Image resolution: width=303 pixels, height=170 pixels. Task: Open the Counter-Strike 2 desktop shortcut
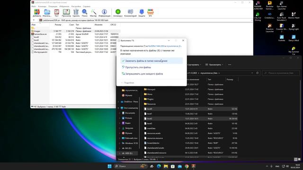click(282, 28)
